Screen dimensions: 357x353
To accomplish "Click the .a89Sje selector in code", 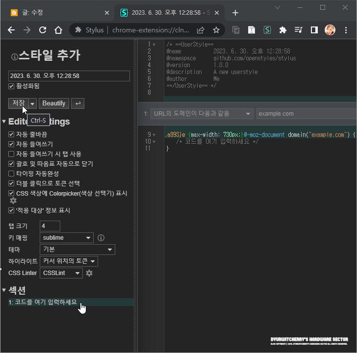I will click(175, 135).
